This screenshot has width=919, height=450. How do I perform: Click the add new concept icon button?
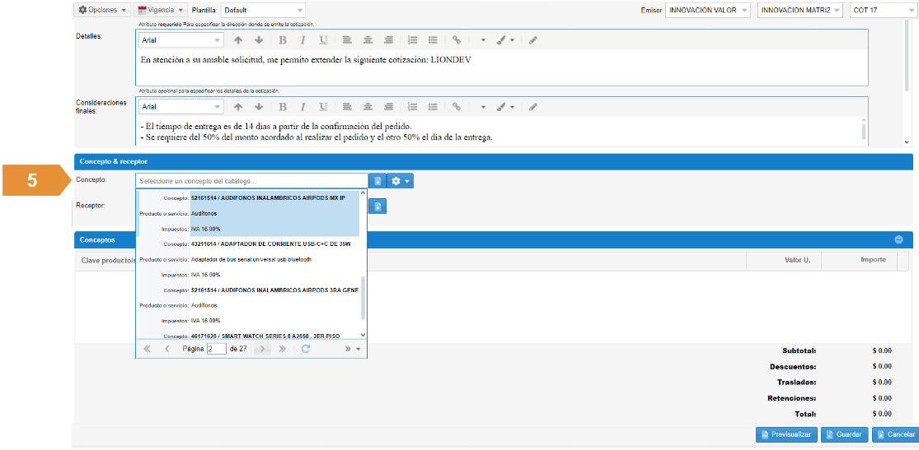377,181
